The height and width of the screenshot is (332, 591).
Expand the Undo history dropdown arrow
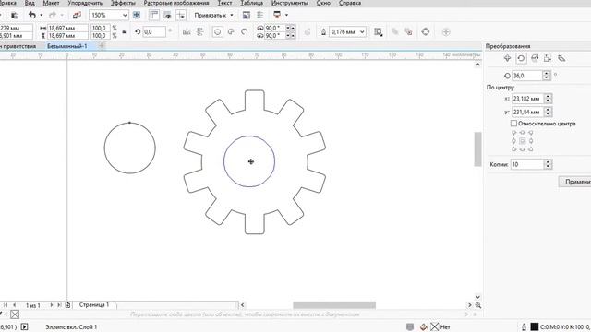pyautogui.click(x=41, y=15)
